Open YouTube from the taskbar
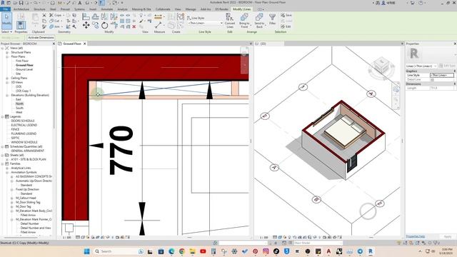457x257 pixels. pyautogui.click(x=203, y=251)
